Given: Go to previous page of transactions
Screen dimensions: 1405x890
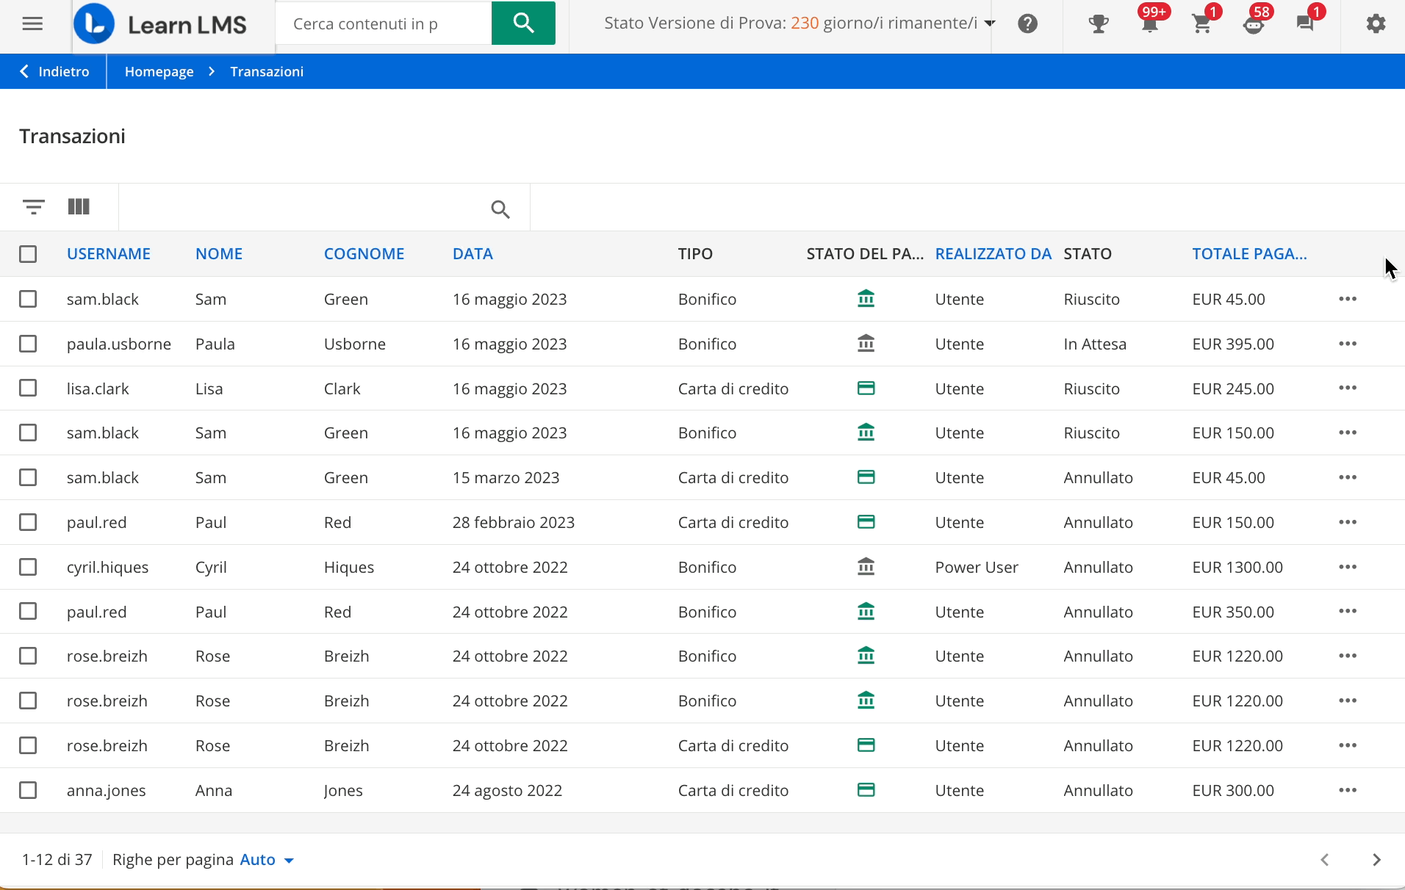Looking at the screenshot, I should point(1325,860).
